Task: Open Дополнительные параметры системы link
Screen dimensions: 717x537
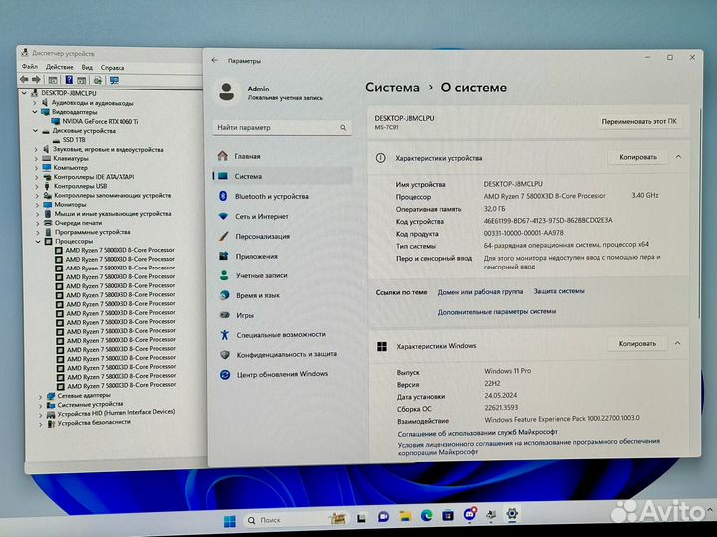Action: pos(497,312)
